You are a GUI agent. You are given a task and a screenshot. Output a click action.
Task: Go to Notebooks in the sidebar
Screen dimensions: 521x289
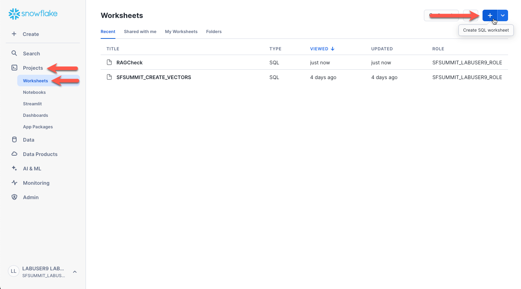point(34,92)
